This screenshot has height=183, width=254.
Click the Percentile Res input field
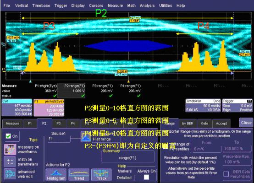click(237, 162)
